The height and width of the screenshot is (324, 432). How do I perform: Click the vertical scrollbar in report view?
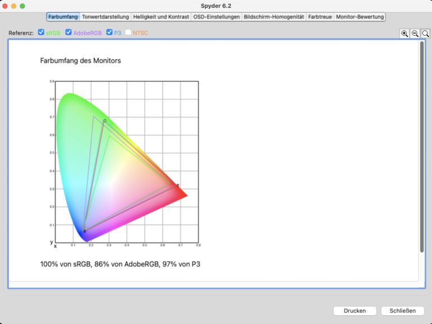point(422,146)
